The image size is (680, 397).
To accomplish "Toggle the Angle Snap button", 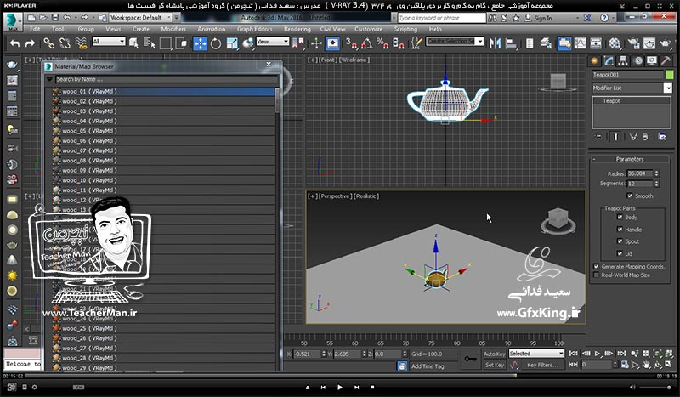I will (x=366, y=43).
